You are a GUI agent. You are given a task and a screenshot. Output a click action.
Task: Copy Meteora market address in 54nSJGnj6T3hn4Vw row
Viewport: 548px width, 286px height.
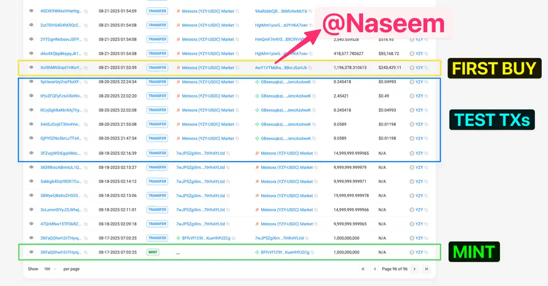(237, 125)
